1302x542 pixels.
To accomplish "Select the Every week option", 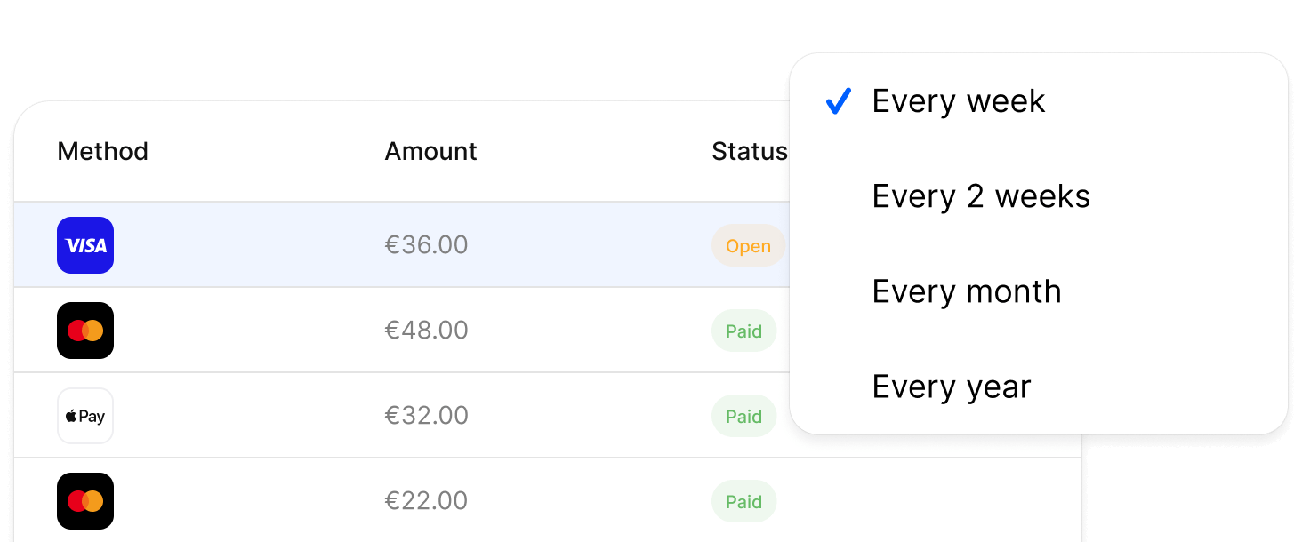I will pyautogui.click(x=958, y=101).
